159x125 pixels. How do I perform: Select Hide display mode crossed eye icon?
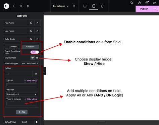[x=37, y=58]
